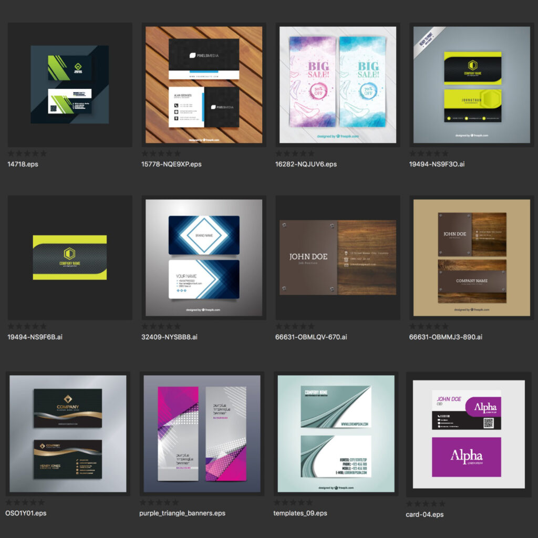Select the 19494-NS9F6B.ai single card thumbnail

click(70, 257)
